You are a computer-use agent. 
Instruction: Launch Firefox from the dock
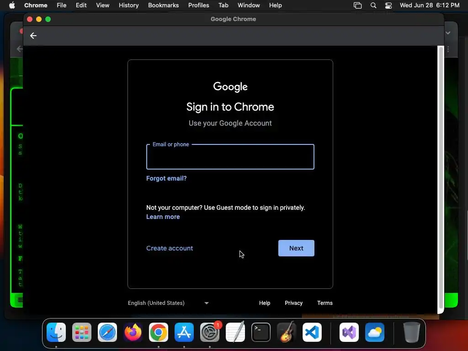pyautogui.click(x=133, y=332)
